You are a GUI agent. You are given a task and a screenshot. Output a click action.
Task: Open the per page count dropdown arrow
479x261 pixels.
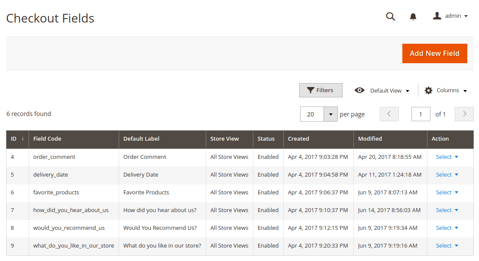click(330, 114)
